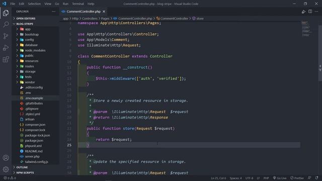Open the .gitignore file
This screenshot has height=181, width=322.
point(32,109)
